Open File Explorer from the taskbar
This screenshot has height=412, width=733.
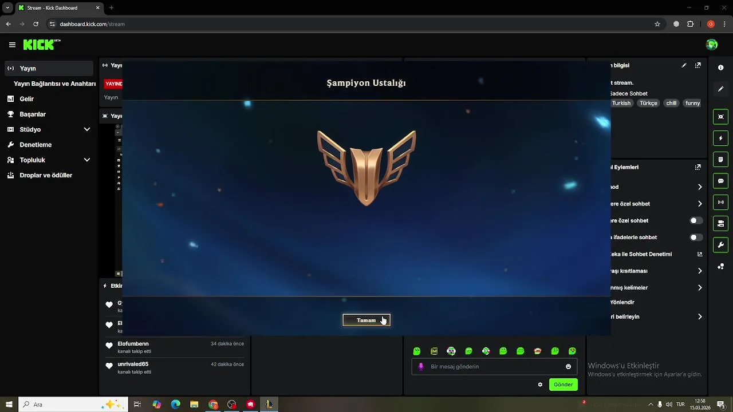tap(194, 405)
